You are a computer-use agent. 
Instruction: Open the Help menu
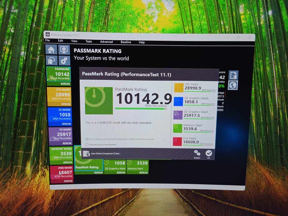142,42
